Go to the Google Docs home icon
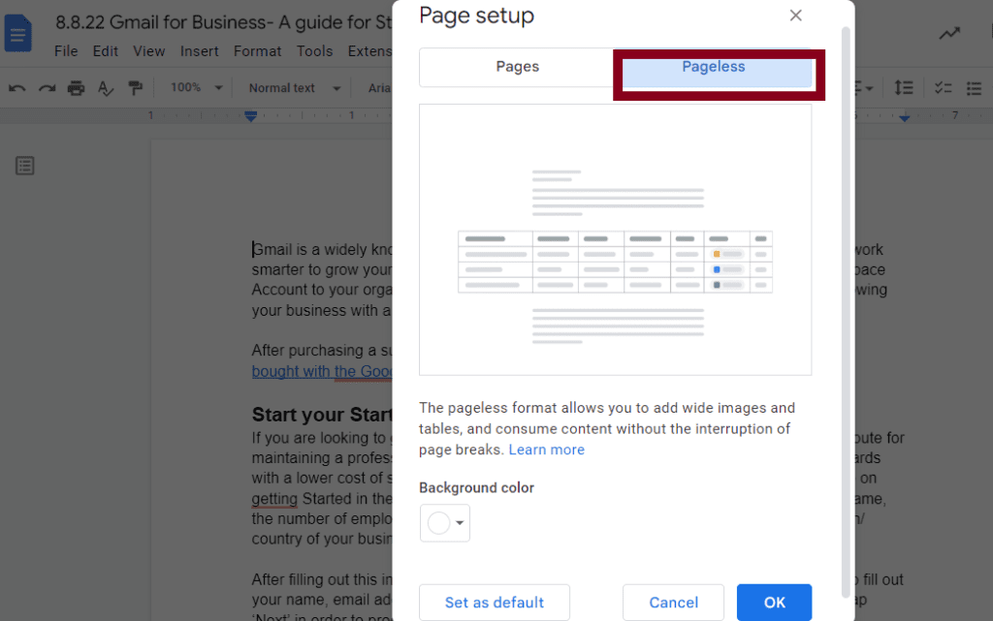 (18, 35)
